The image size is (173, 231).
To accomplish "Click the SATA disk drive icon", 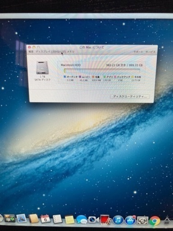I will click(x=42, y=68).
